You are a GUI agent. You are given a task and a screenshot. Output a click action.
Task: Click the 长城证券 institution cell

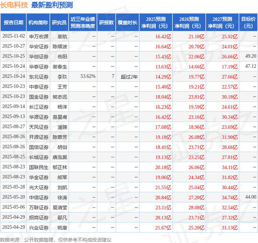coord(39,157)
